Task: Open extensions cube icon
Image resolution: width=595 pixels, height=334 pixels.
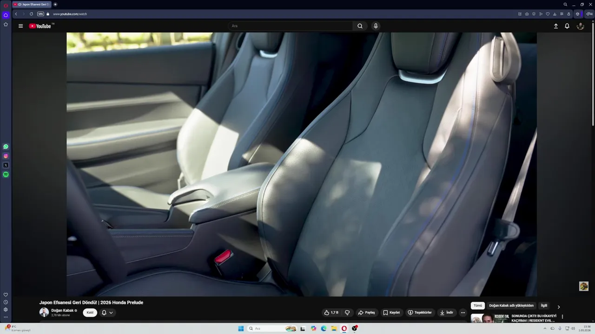Action: (578, 14)
